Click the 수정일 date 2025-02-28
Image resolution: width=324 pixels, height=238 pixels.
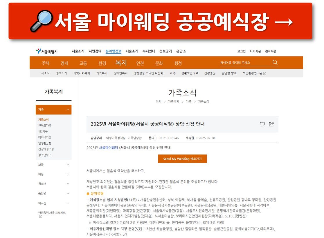[x=207, y=138]
